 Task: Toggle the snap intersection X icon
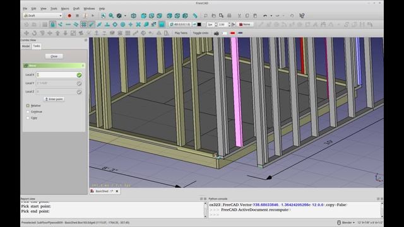[x=138, y=25]
